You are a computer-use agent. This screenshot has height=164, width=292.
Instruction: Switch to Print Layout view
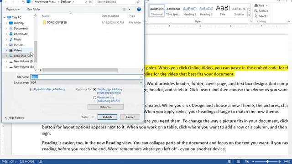tap(238, 161)
